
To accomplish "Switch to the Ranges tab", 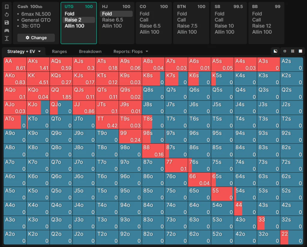I will click(59, 52).
